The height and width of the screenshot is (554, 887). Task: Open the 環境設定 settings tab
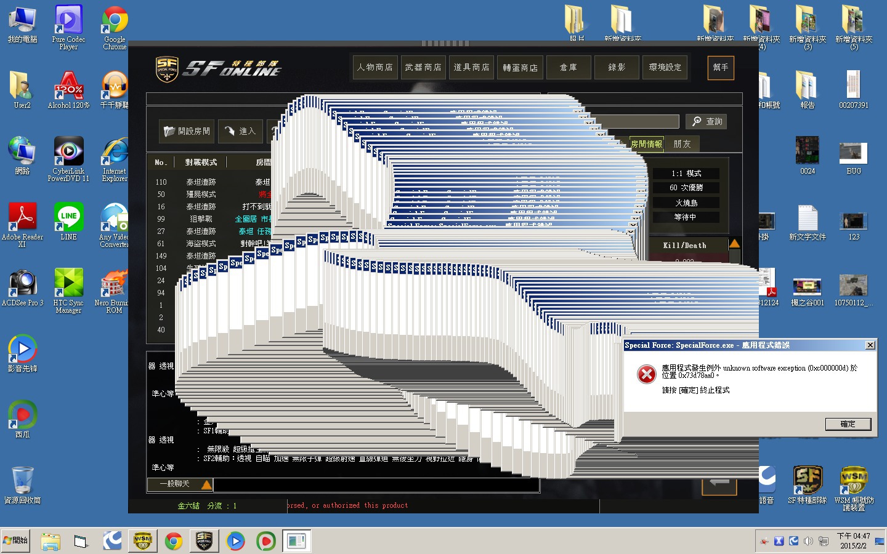click(665, 68)
